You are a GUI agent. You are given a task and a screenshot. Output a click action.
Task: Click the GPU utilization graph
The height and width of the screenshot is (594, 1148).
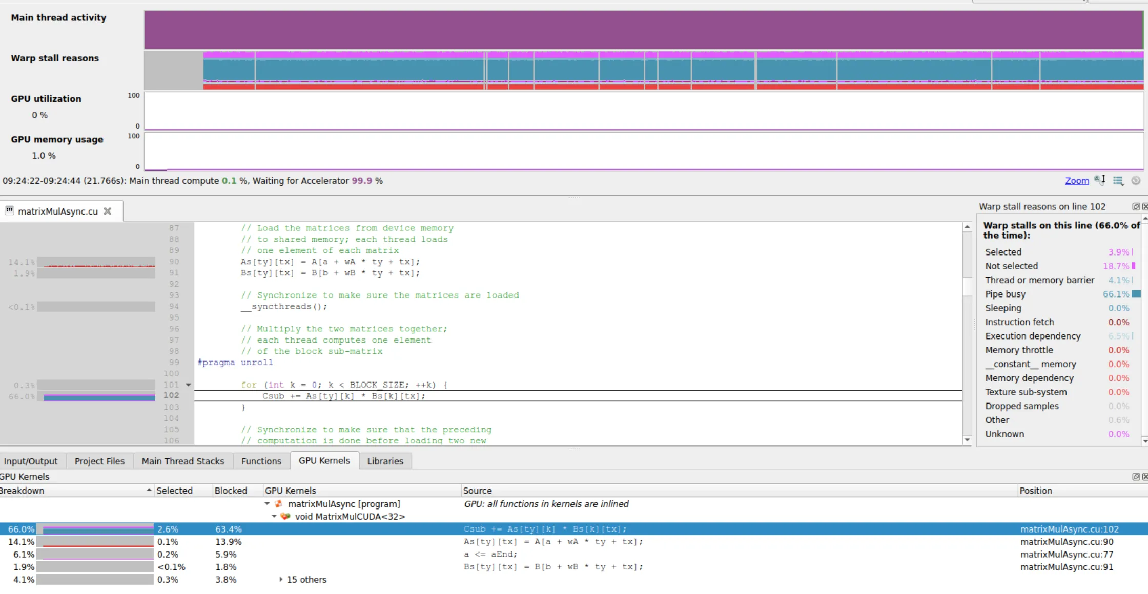point(644,111)
